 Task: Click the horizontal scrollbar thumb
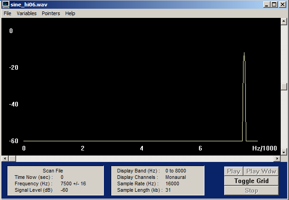coord(12,158)
